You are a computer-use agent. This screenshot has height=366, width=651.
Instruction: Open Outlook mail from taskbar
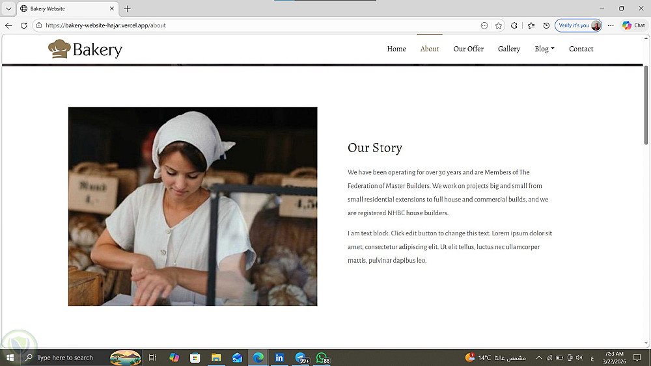[x=237, y=358]
